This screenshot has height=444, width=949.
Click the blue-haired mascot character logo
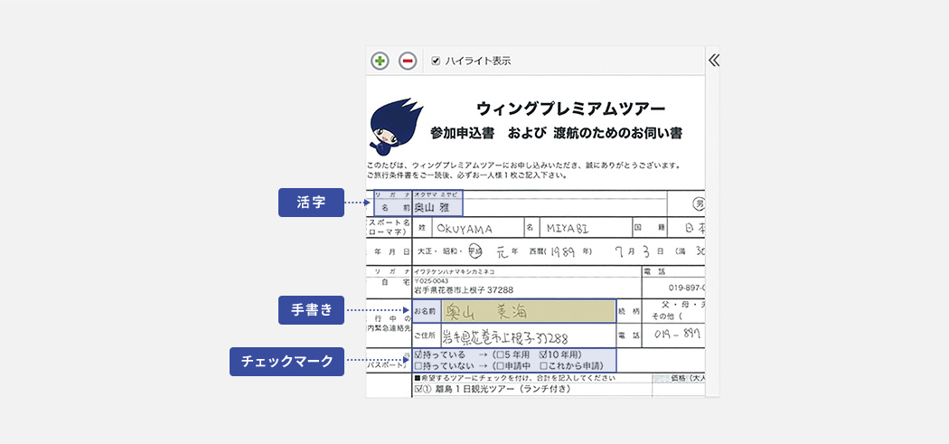click(x=394, y=125)
